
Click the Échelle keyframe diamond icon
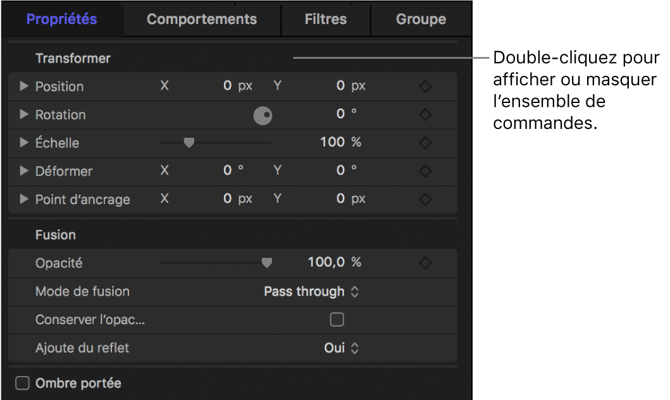tap(425, 143)
